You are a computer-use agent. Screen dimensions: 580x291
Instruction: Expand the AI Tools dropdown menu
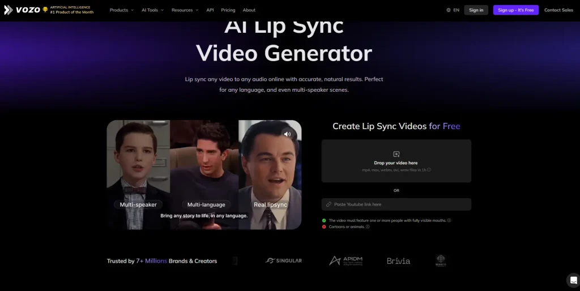click(152, 10)
